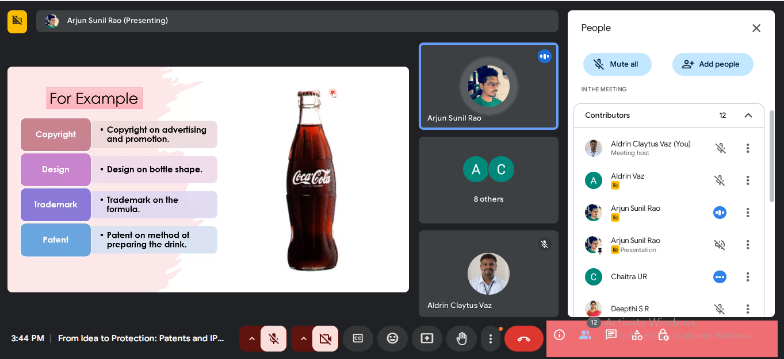The image size is (784, 359).
Task: Click Aldrin Claytus Vaz (You) name in list
Action: tap(651, 144)
